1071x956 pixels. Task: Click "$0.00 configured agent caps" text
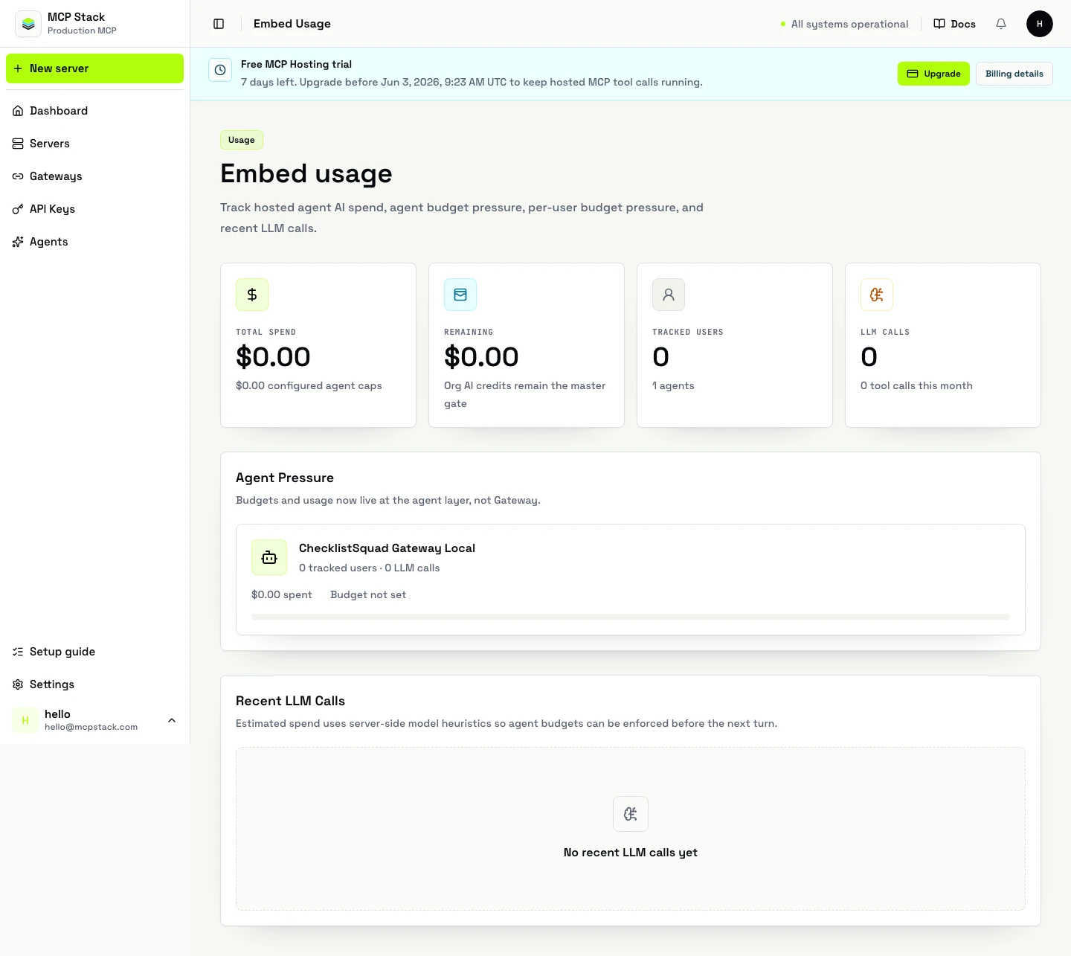309,385
